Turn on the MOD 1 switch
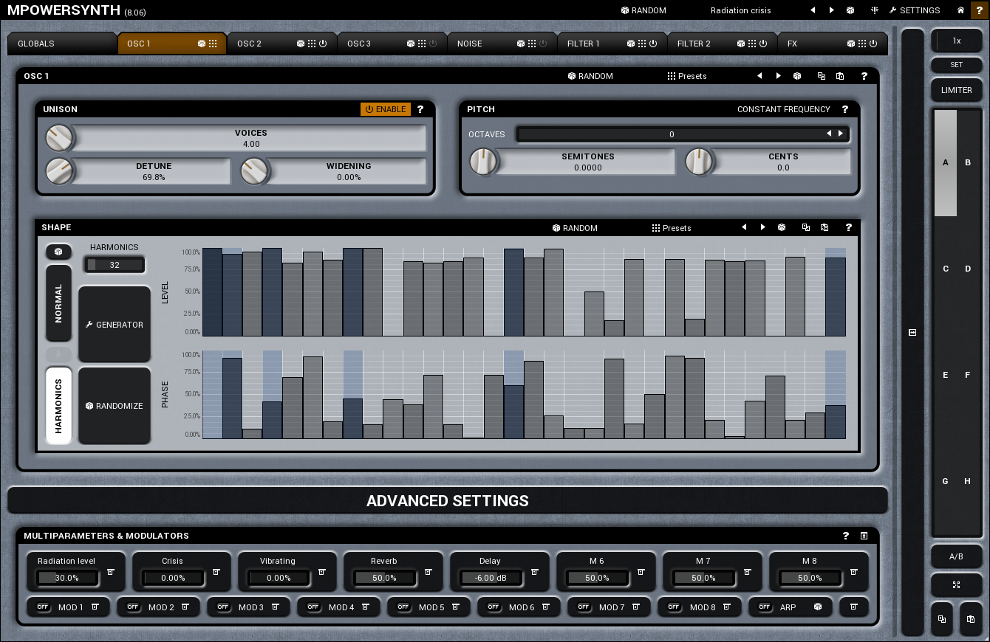 coord(42,607)
